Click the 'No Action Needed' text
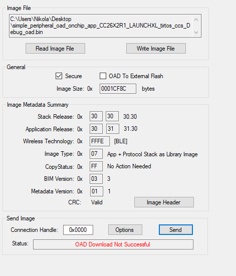Image resolution: width=236 pixels, height=276 pixels. point(129,166)
